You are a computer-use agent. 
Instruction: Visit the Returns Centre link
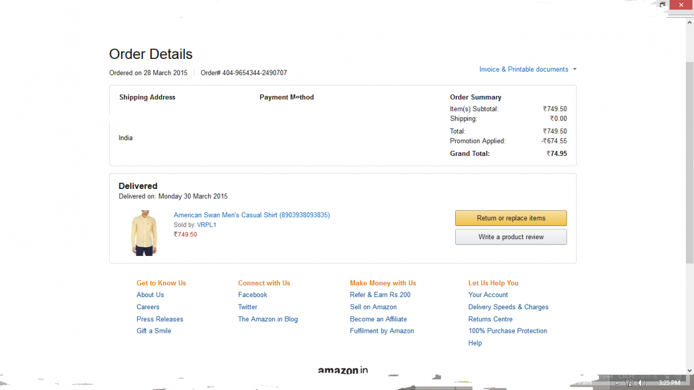pos(490,319)
